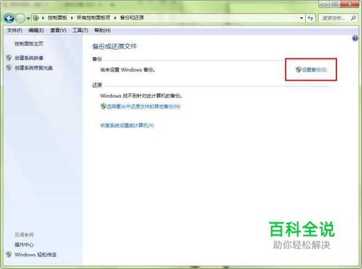Open the address bar history dropdown
Image resolution: width=362 pixels, height=269 pixels.
click(301, 18)
